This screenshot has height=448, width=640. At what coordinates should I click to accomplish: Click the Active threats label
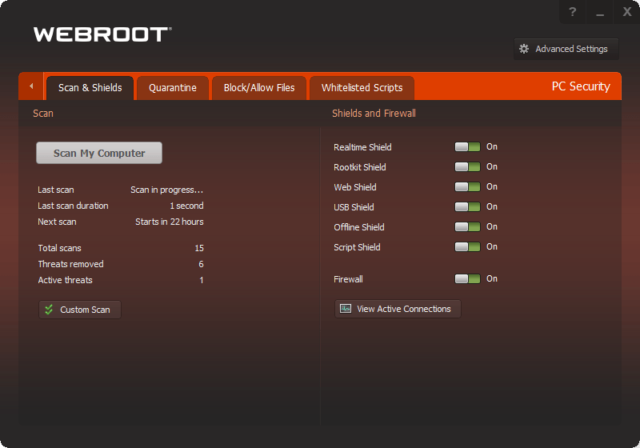[x=66, y=280]
